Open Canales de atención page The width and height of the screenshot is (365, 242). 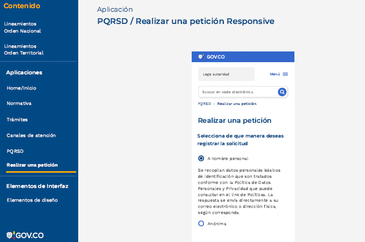(31, 136)
